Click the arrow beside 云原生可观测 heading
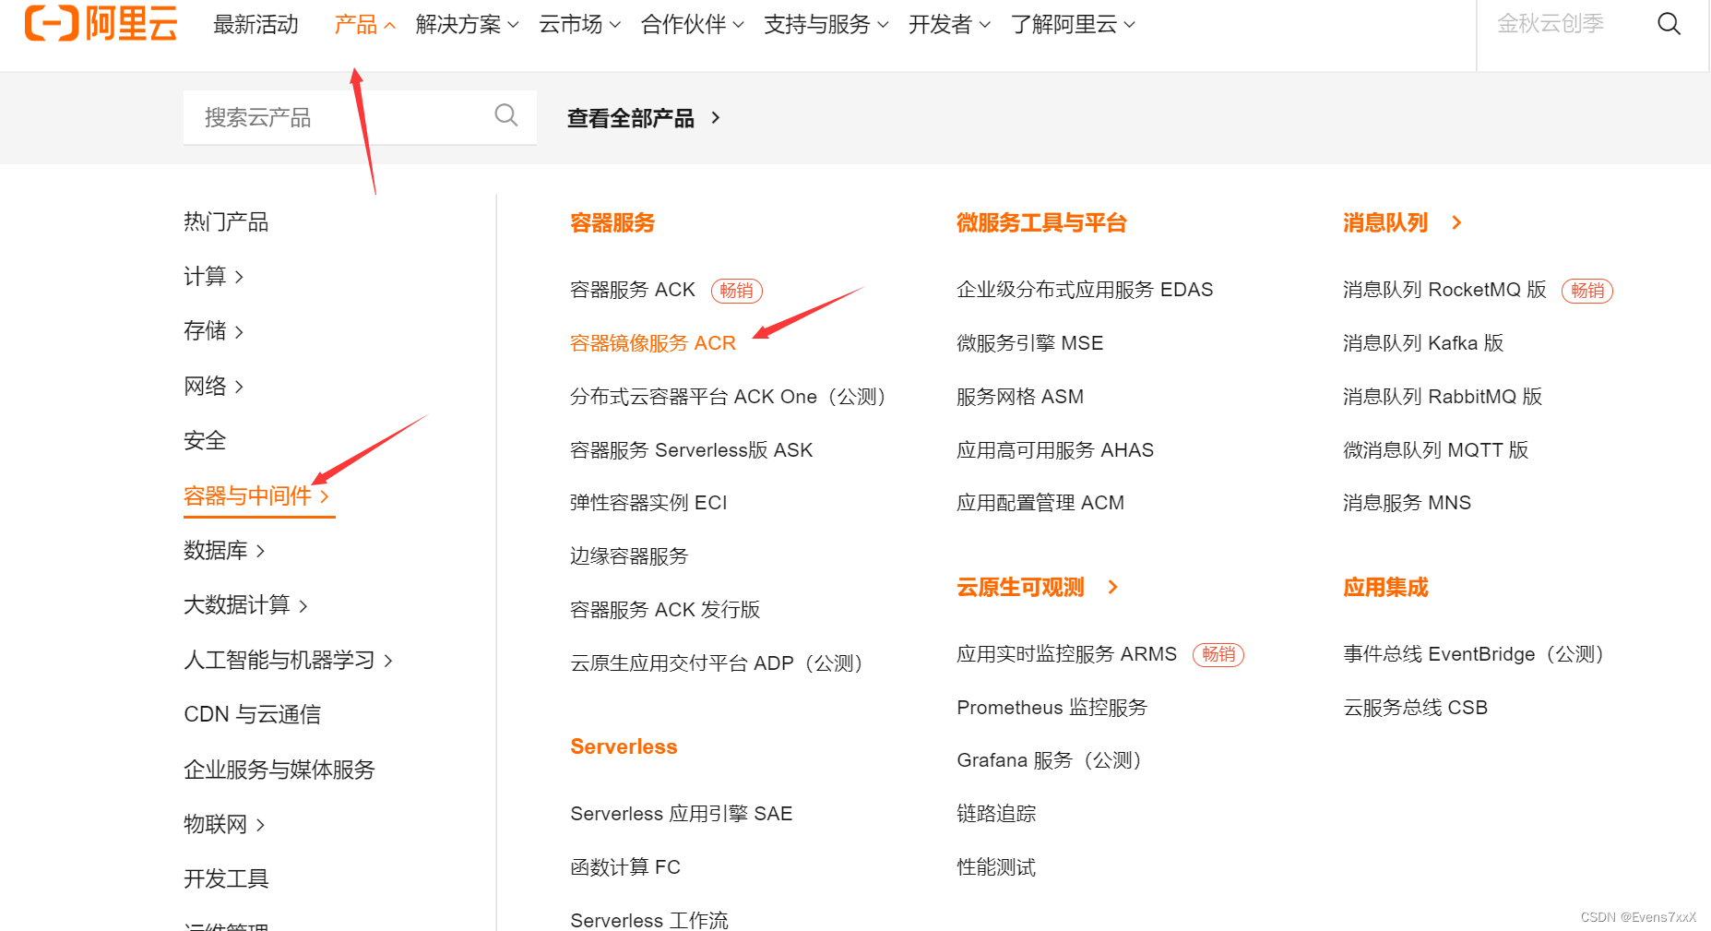Viewport: 1711px width, 931px height. point(1112,587)
